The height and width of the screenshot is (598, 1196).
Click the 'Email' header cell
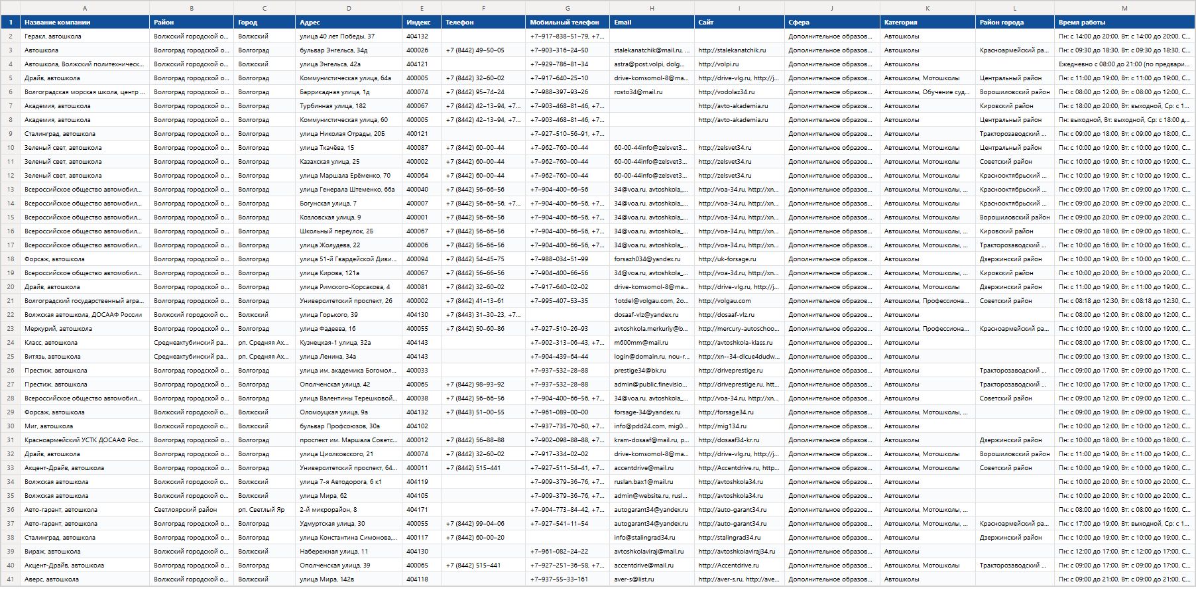click(x=652, y=22)
